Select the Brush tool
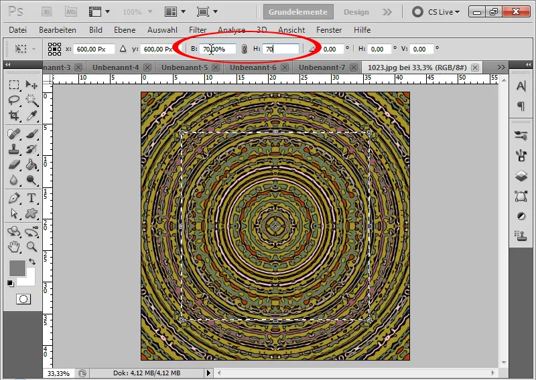 (x=31, y=134)
